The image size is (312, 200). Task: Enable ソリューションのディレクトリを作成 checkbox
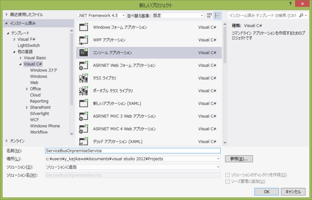pyautogui.click(x=227, y=175)
